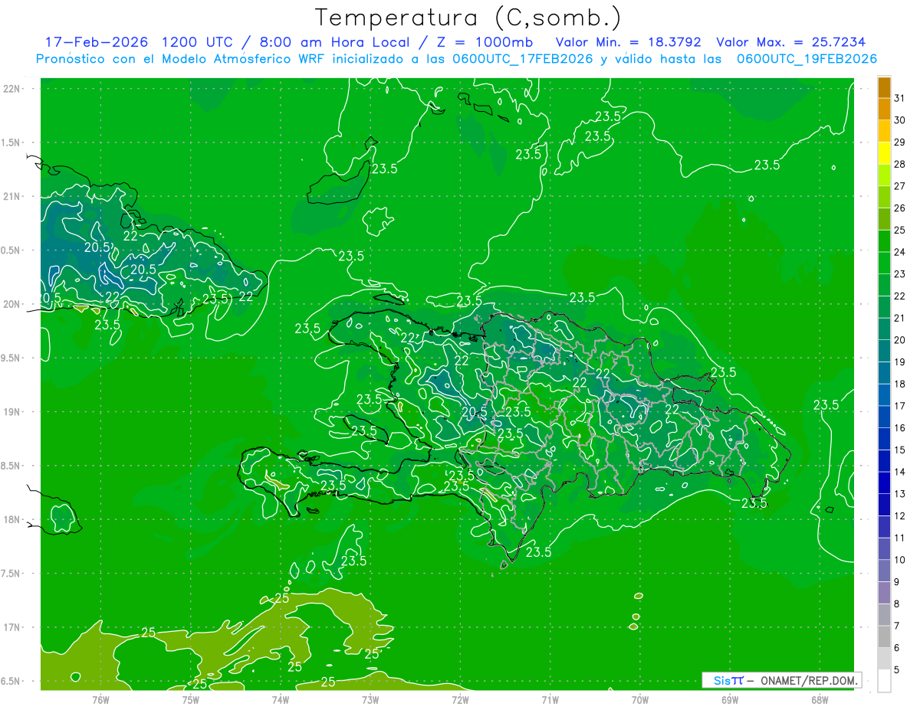Image resolution: width=920 pixels, height=710 pixels.
Task: Click the legend value 28
Action: click(900, 164)
